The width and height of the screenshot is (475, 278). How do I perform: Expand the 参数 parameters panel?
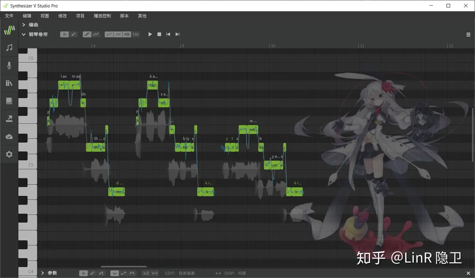[43, 273]
